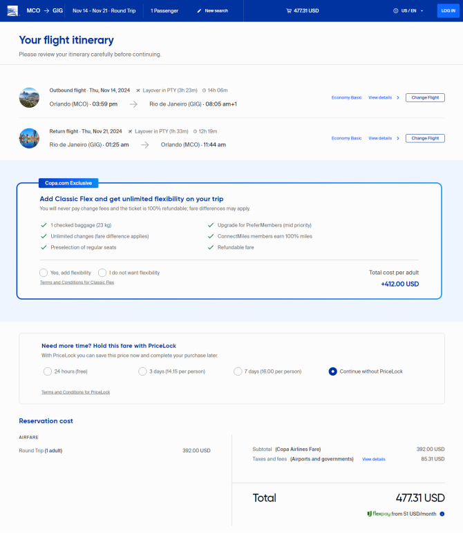Open outbound View details link
463x533 pixels.
click(380, 97)
